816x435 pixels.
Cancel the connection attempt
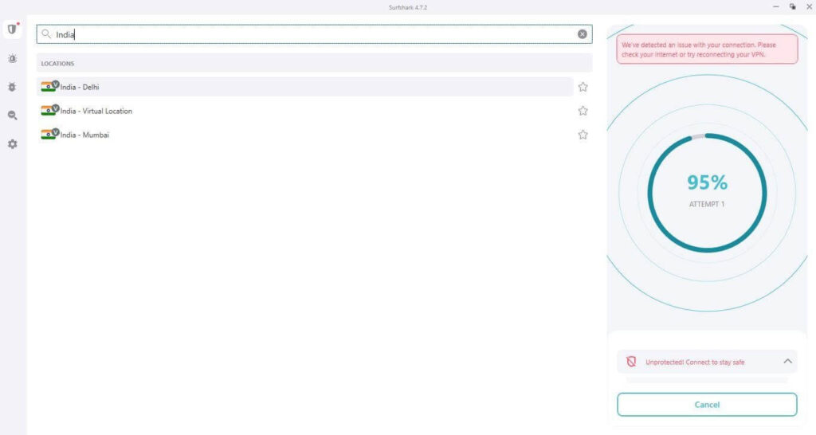[707, 405]
